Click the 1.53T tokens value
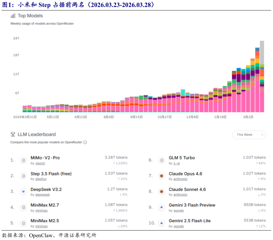273x240 pixels. click(116, 173)
